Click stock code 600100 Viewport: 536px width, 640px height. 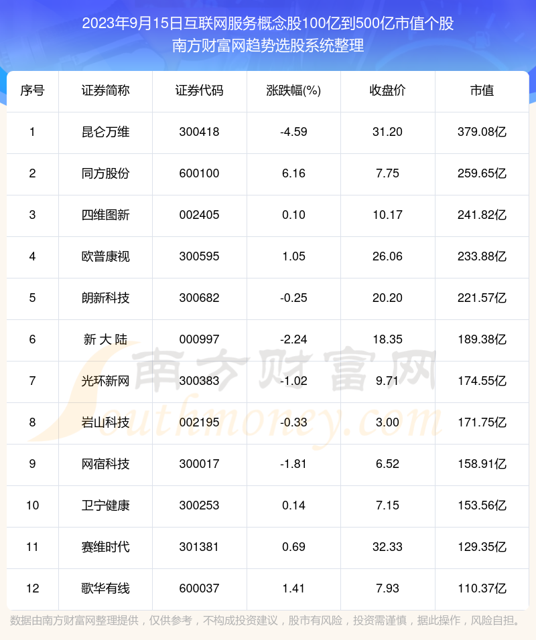[x=200, y=173]
